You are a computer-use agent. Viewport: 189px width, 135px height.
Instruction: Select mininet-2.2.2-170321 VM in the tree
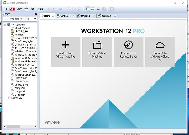click(x=26, y=38)
